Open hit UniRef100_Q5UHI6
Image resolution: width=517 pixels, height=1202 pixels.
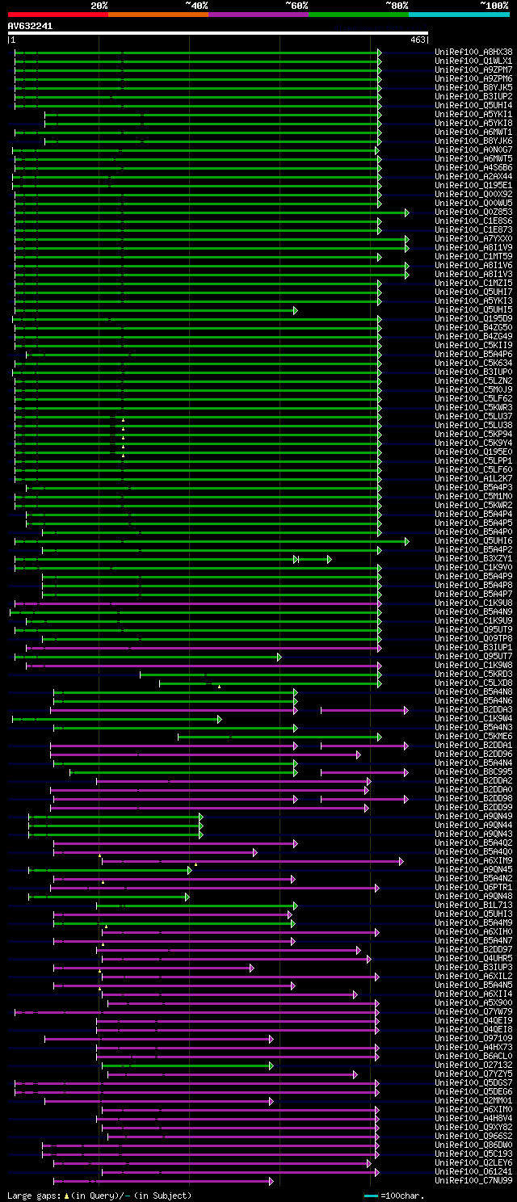[x=473, y=540]
